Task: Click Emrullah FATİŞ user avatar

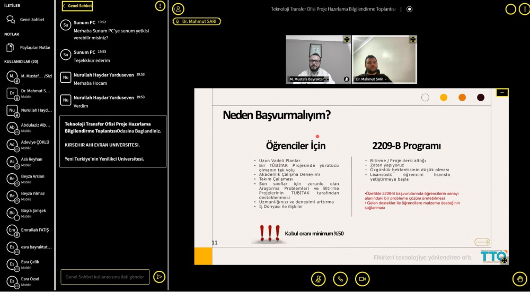Action: [x=12, y=230]
